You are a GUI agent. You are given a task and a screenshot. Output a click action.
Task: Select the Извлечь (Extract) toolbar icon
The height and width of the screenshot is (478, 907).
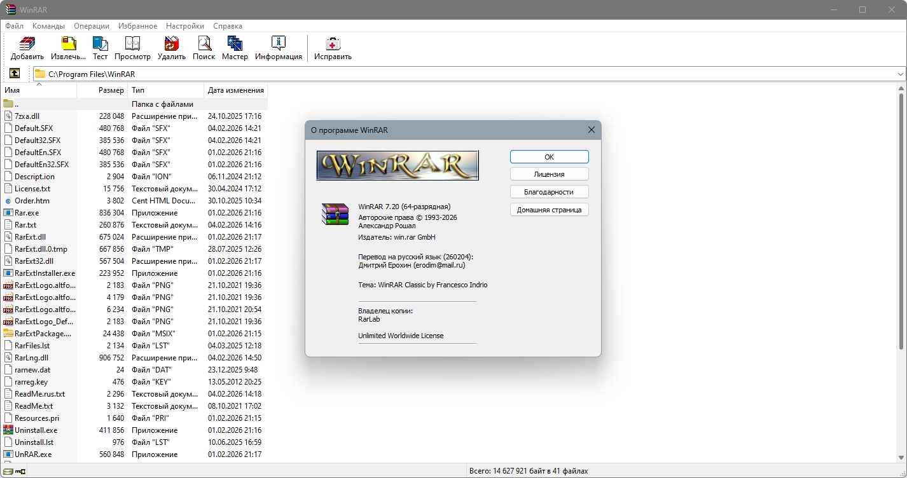(x=68, y=48)
